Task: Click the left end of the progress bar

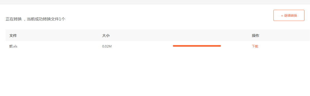Action: point(174,46)
